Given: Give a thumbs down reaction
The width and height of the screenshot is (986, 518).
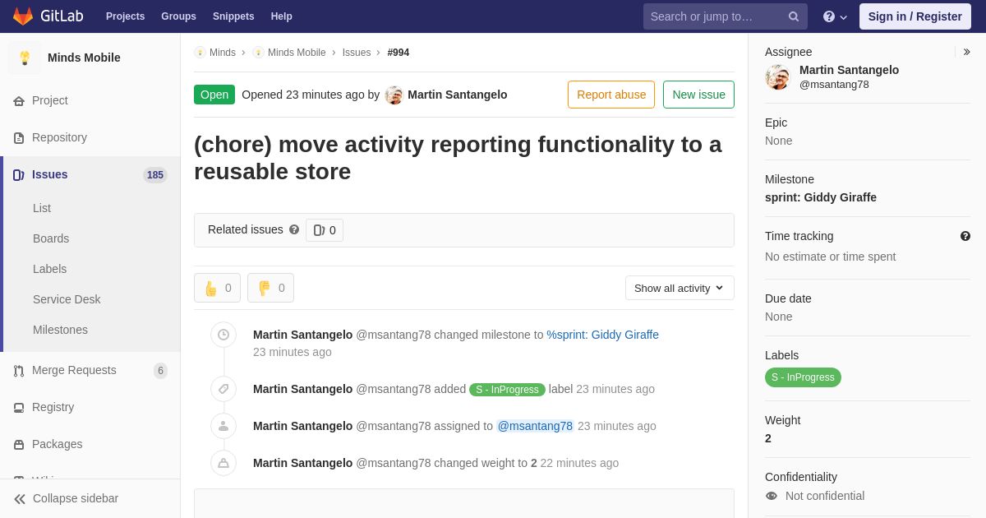Looking at the screenshot, I should coord(270,288).
